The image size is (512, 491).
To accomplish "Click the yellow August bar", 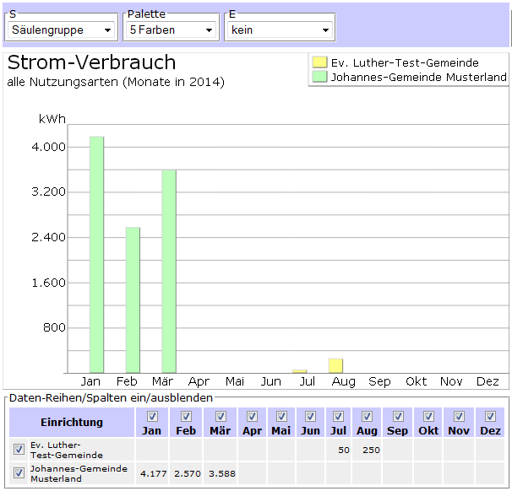I will point(335,365).
